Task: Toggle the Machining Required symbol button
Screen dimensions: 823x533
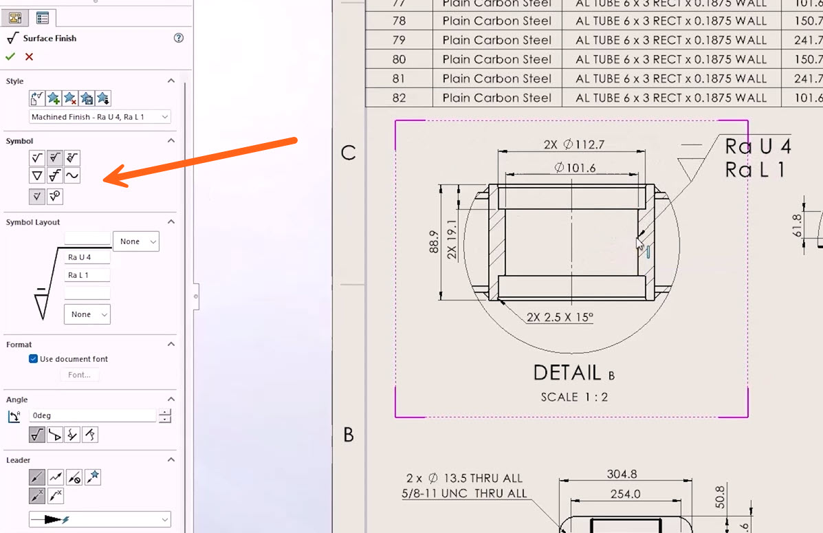Action: click(54, 158)
